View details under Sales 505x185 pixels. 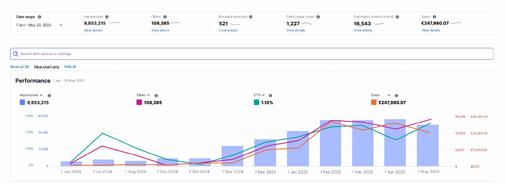tap(431, 30)
